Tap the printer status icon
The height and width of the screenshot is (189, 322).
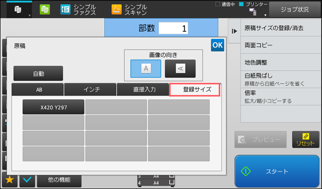click(253, 12)
